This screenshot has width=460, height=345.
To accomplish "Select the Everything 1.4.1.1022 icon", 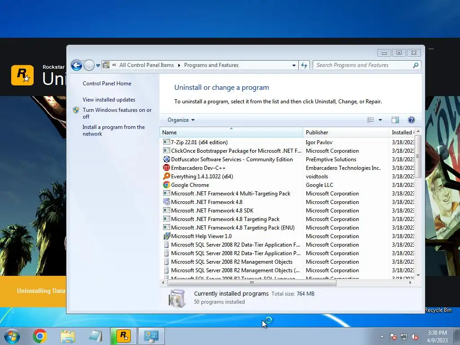I will 166,176.
